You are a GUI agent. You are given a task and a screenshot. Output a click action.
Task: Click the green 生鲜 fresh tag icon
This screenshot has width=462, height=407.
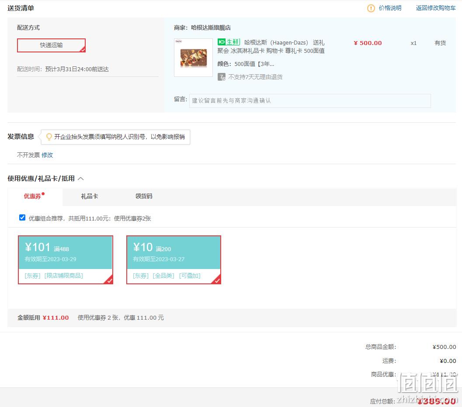229,42
